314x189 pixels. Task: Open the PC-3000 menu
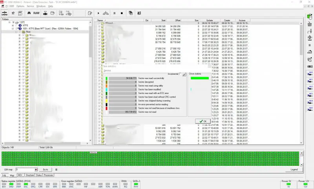pyautogui.click(x=9, y=6)
